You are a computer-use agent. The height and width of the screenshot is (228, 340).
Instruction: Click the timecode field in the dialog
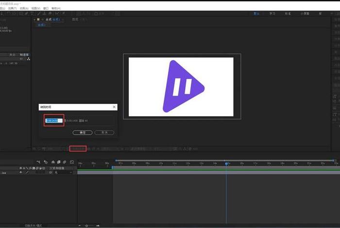pos(54,120)
